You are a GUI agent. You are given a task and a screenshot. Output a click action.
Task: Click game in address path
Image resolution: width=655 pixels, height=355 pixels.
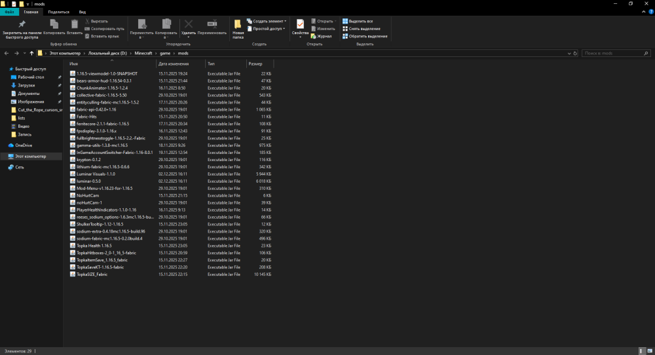[x=165, y=54]
